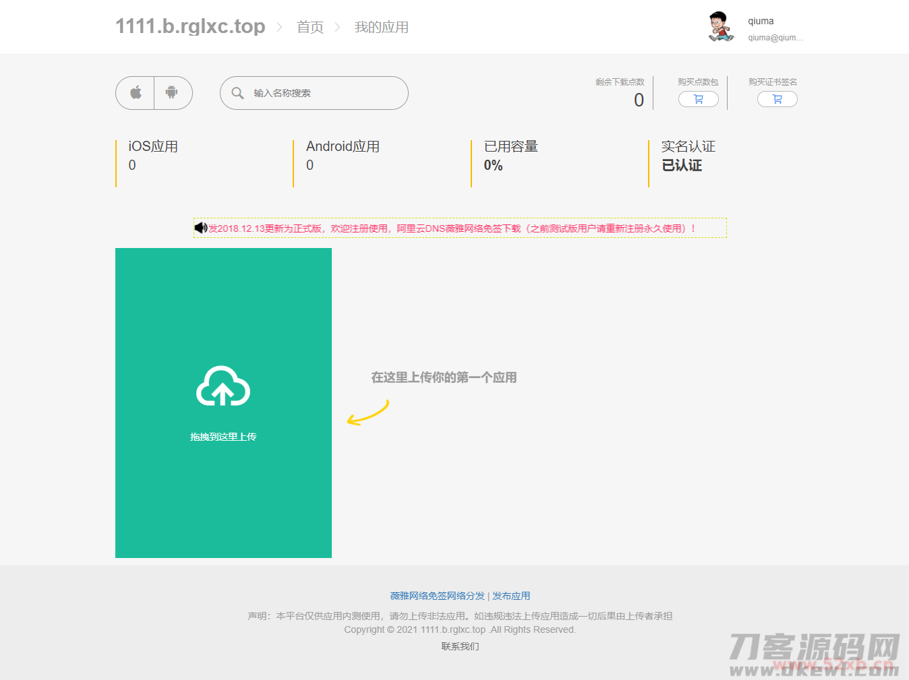Type in the 输入名称搜索 search field
Screen dimensions: 909x680
(324, 93)
